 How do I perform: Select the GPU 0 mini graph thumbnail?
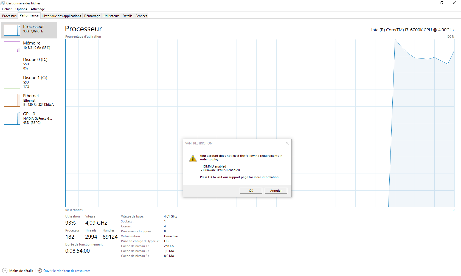tap(12, 118)
